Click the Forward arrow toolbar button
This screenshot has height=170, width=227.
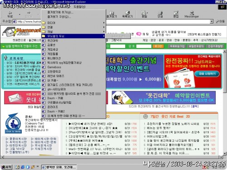29,15
